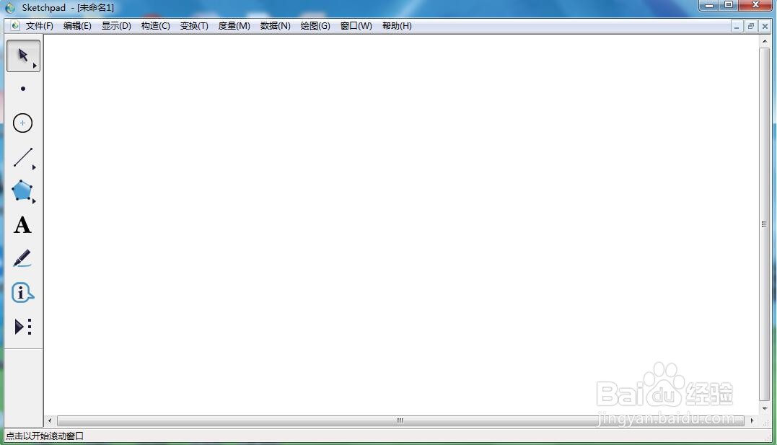Viewport: 777px width, 445px height.
Task: Expand the Polygon tool flyout triangle
Action: (34, 201)
